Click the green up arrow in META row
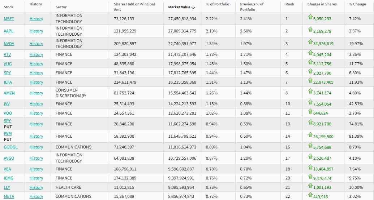The width and height of the screenshot is (374, 200). (x=310, y=195)
